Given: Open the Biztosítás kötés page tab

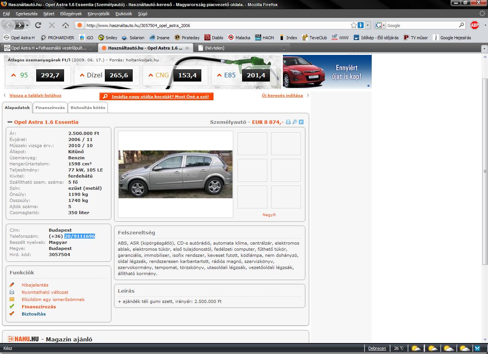Looking at the screenshot, I should coord(88,108).
